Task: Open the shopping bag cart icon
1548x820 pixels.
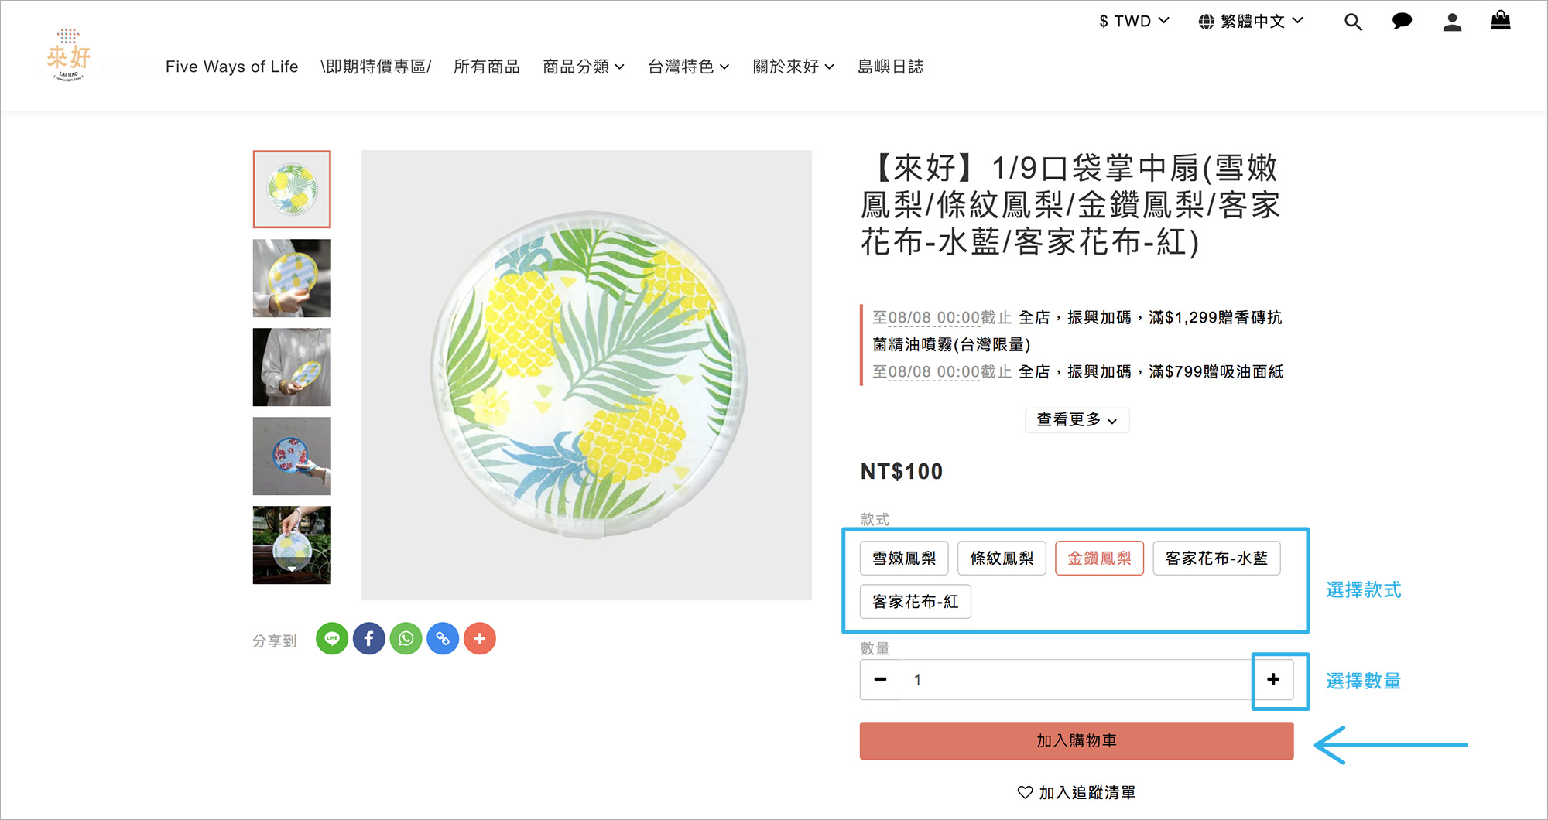Action: coord(1500,21)
